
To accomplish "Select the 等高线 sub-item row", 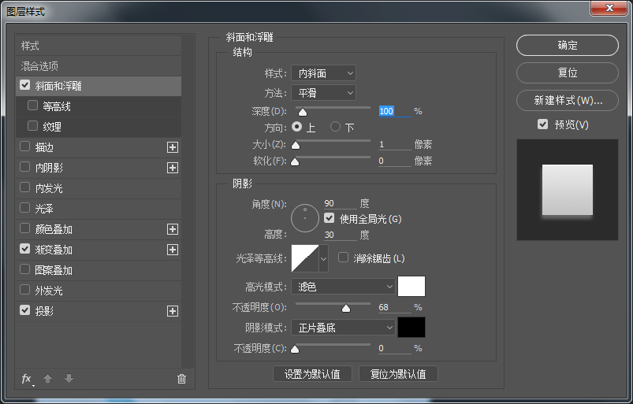I will [99, 106].
